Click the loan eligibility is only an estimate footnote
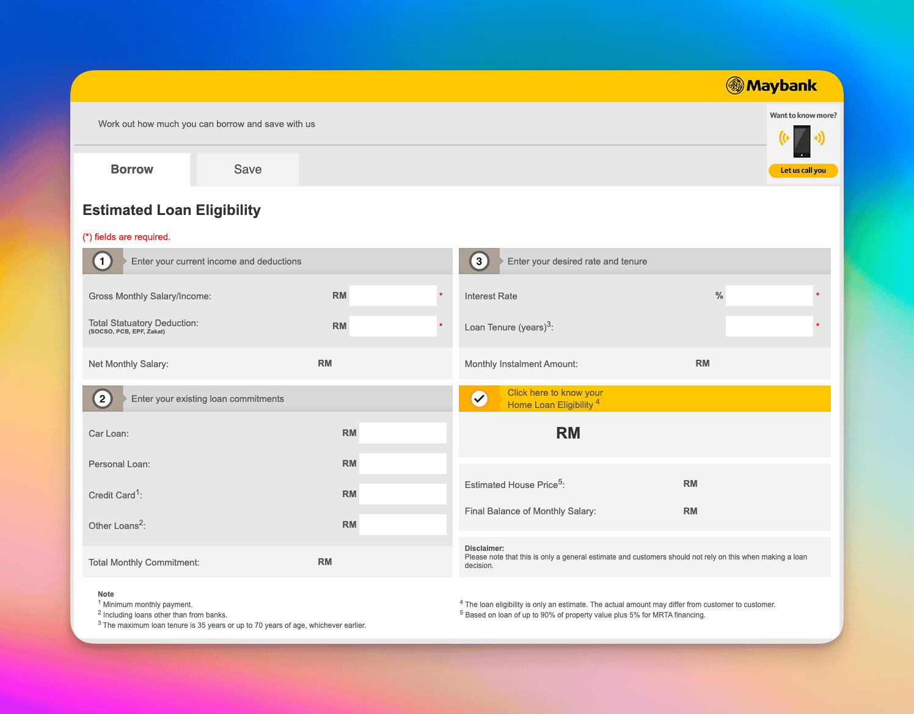Viewport: 914px width, 714px height. click(x=618, y=604)
